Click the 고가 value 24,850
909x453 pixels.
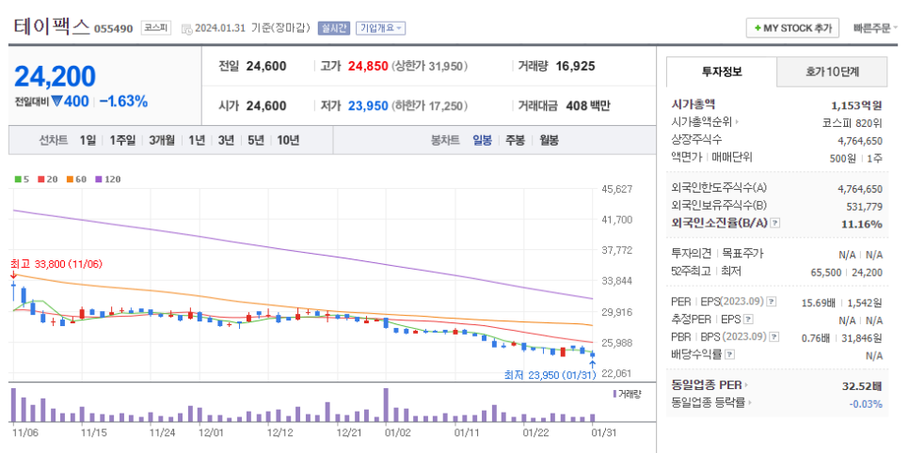pos(368,66)
